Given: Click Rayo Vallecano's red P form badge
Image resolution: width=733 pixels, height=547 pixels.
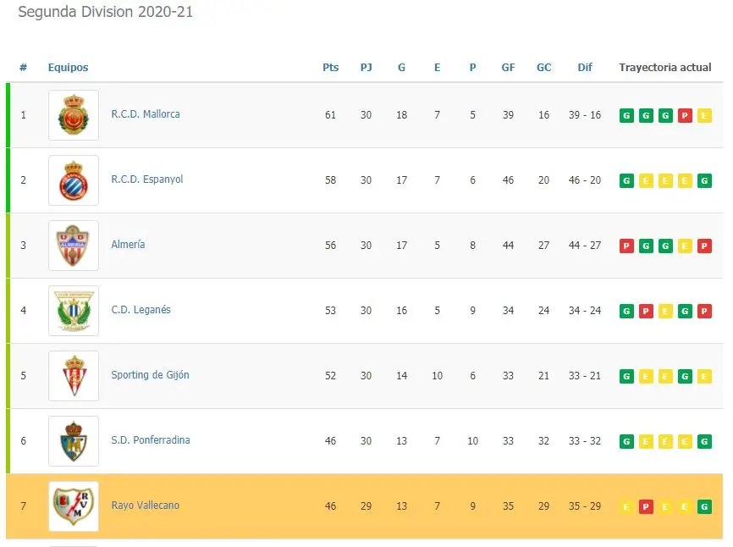Looking at the screenshot, I should pyautogui.click(x=646, y=506).
